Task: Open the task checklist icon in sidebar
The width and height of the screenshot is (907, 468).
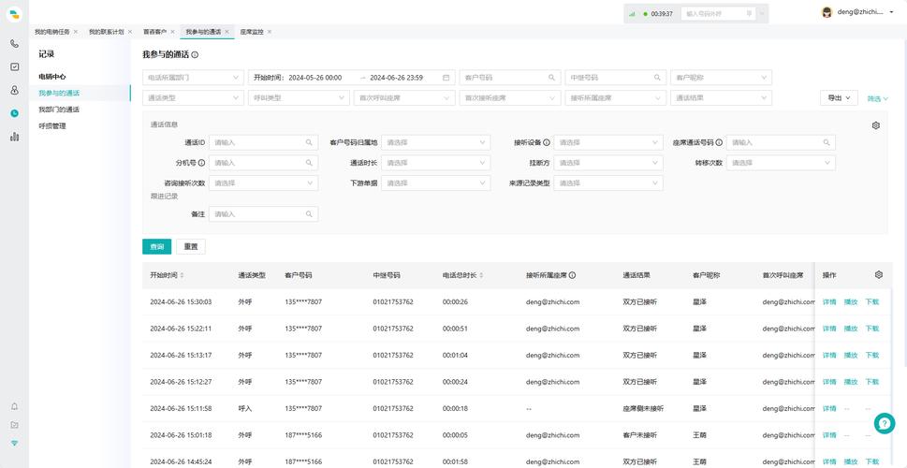Action: pyautogui.click(x=14, y=66)
